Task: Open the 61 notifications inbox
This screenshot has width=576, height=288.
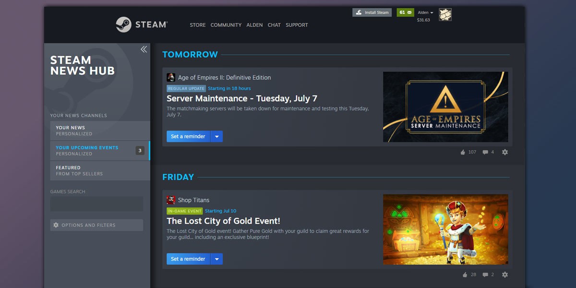Action: 405,12
